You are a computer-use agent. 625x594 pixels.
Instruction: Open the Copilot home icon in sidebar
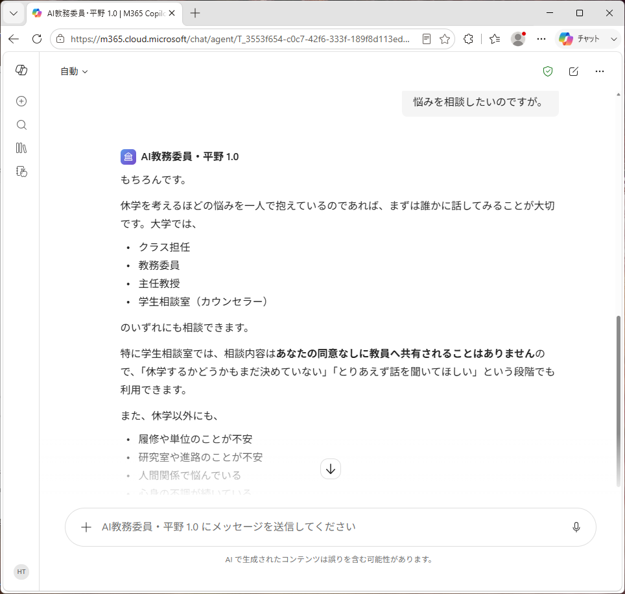click(21, 70)
